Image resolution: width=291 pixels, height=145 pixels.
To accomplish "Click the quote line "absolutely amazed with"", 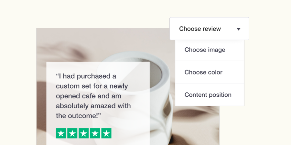I will (x=93, y=106).
